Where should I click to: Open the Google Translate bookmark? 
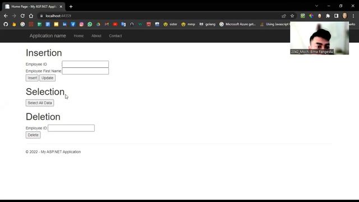click(x=123, y=24)
